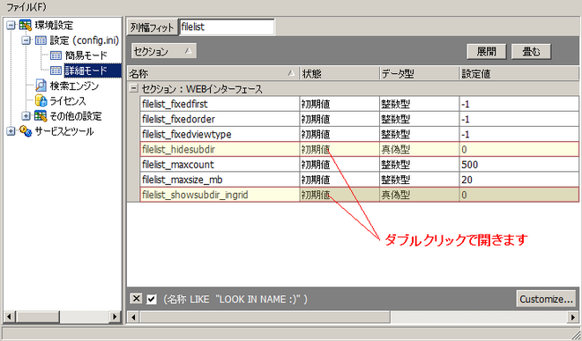
Task: Click the 畳む button
Action: coord(531,51)
